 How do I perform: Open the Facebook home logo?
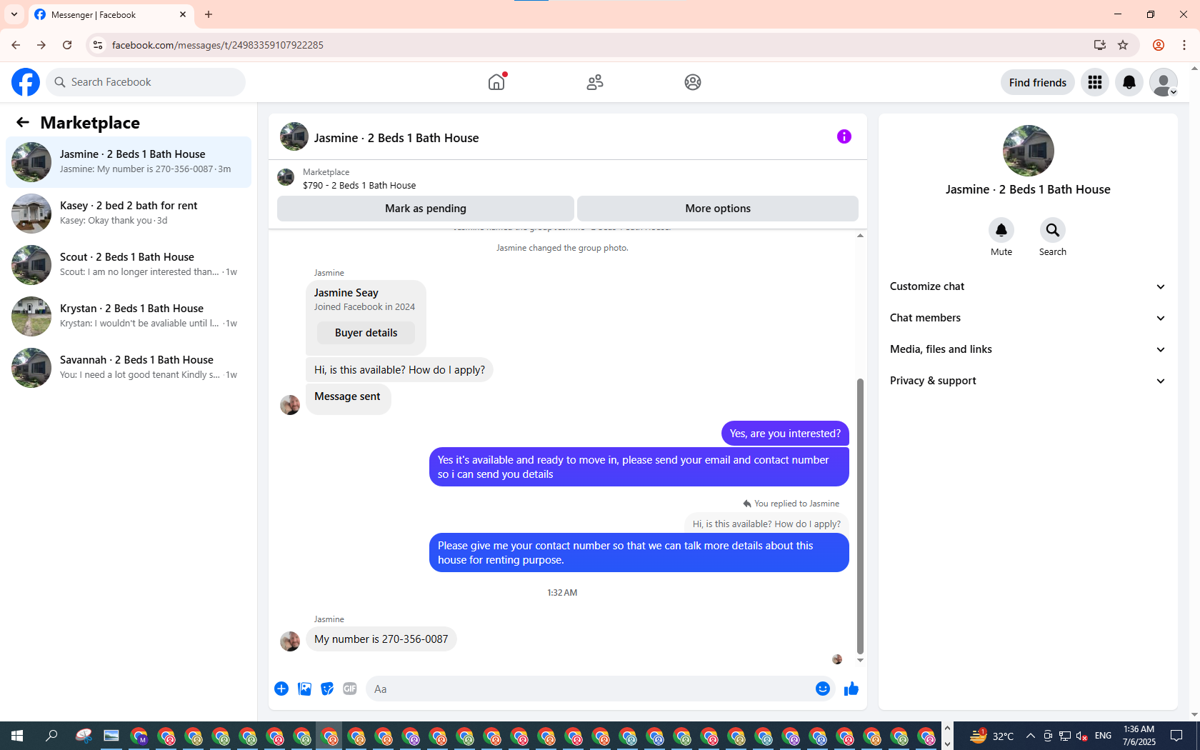pyautogui.click(x=26, y=82)
